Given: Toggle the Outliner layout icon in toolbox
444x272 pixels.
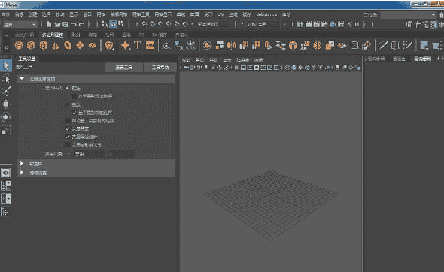Looking at the screenshot, I should (6, 211).
